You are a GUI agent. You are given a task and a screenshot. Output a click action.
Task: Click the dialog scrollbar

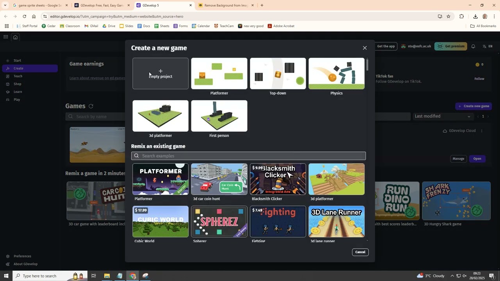click(x=367, y=64)
